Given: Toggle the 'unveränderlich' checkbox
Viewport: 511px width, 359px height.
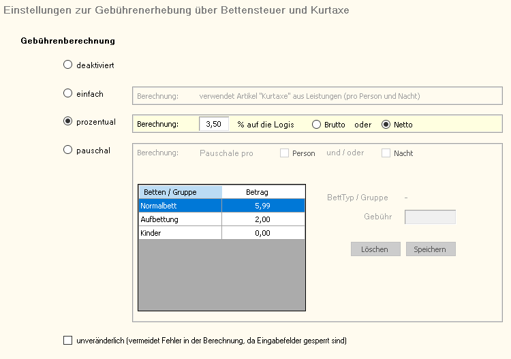Looking at the screenshot, I should (x=67, y=340).
